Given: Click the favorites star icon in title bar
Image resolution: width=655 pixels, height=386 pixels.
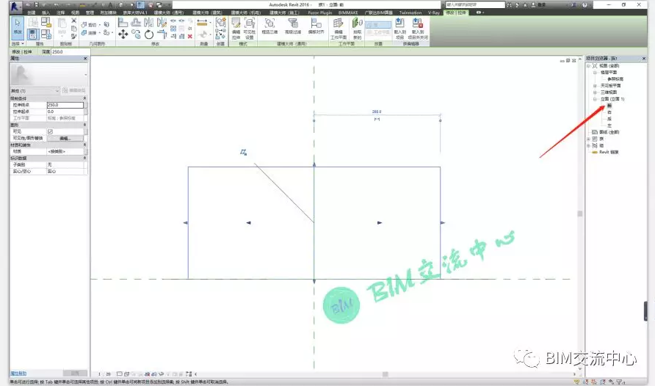Looking at the screenshot, I should point(525,5).
